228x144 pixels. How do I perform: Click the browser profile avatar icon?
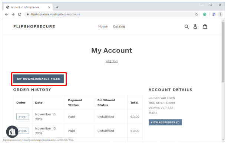pyautogui.click(x=214, y=14)
